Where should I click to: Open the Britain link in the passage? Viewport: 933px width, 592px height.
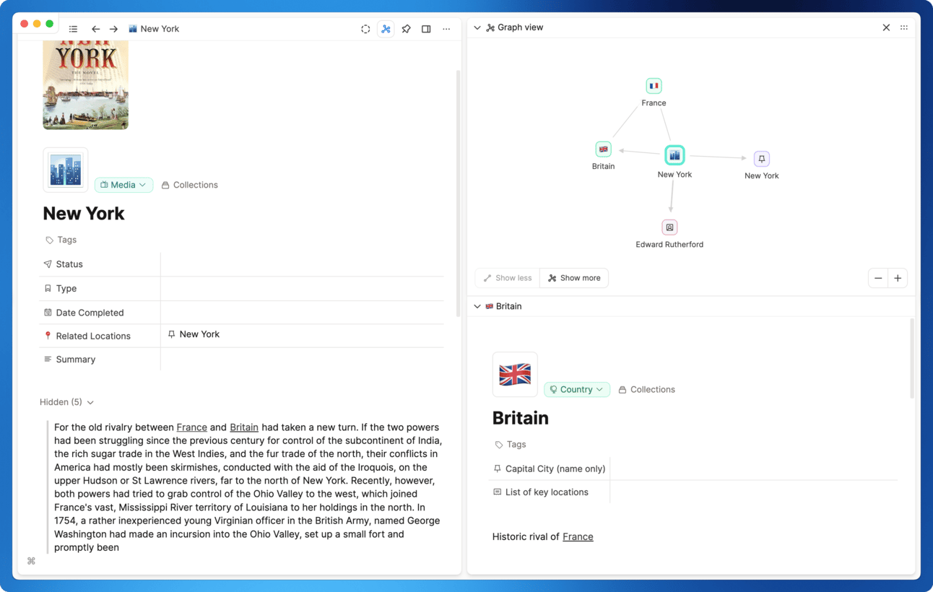click(x=244, y=427)
